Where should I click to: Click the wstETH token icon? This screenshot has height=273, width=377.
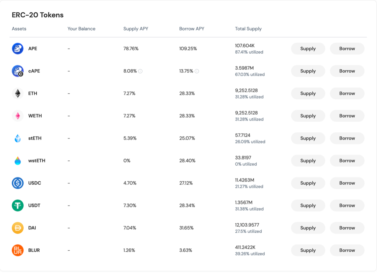[x=18, y=161]
